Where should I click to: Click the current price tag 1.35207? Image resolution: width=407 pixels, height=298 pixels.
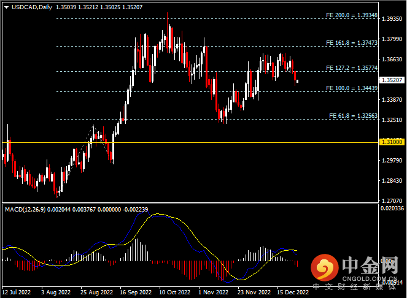(x=391, y=80)
